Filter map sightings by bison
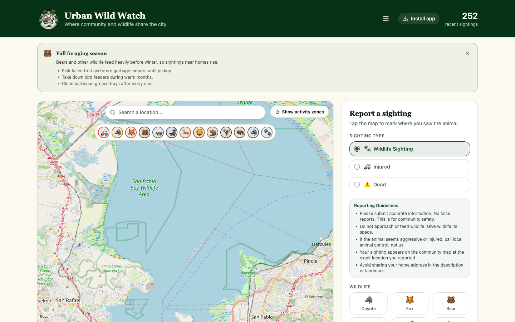Screen dimensions: 515x322 [240, 132]
